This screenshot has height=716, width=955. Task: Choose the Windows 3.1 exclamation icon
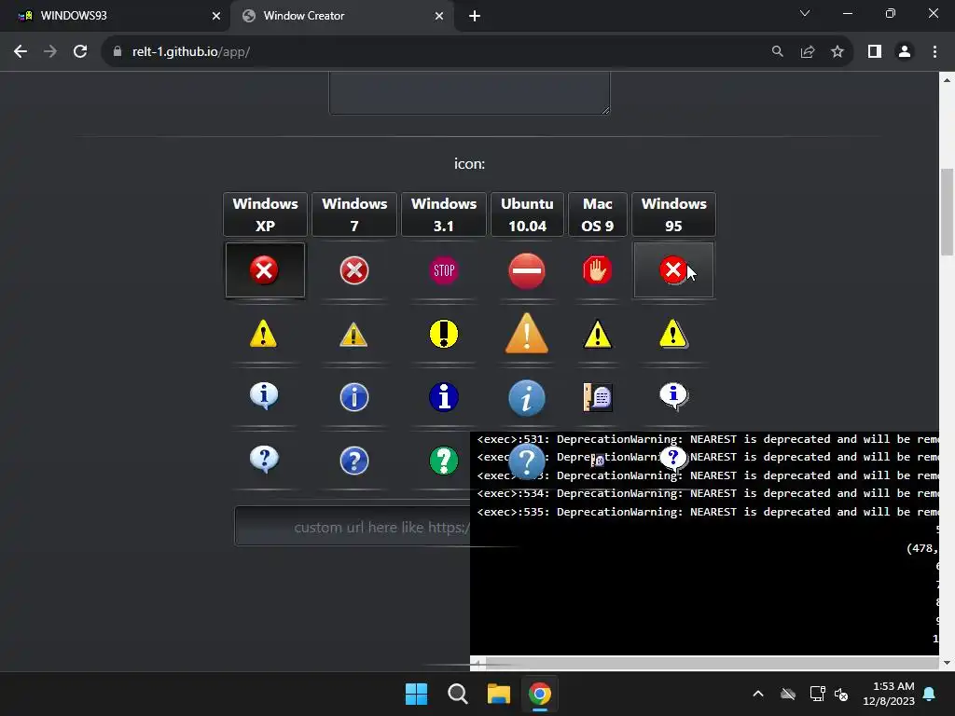click(x=443, y=334)
